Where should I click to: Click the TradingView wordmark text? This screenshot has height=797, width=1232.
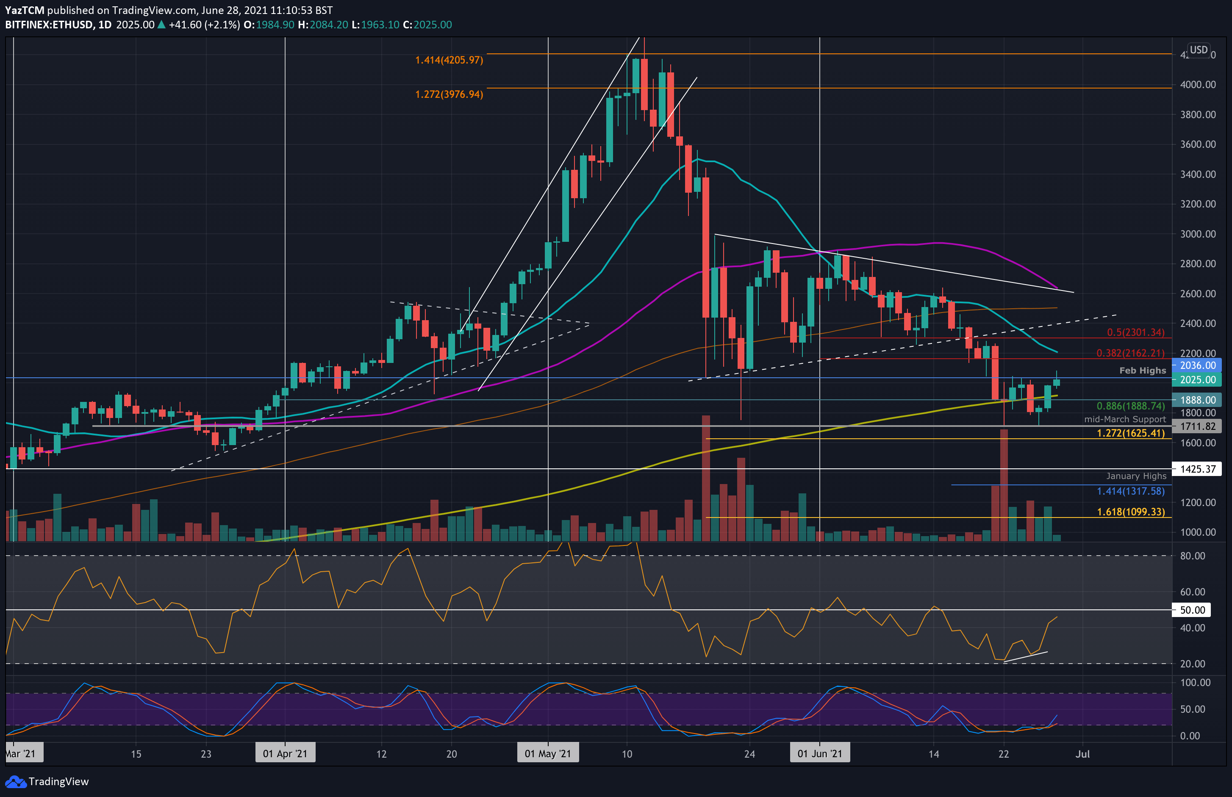click(x=58, y=781)
